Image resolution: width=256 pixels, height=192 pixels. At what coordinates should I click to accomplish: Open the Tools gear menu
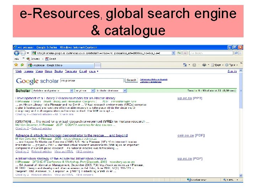(x=231, y=65)
